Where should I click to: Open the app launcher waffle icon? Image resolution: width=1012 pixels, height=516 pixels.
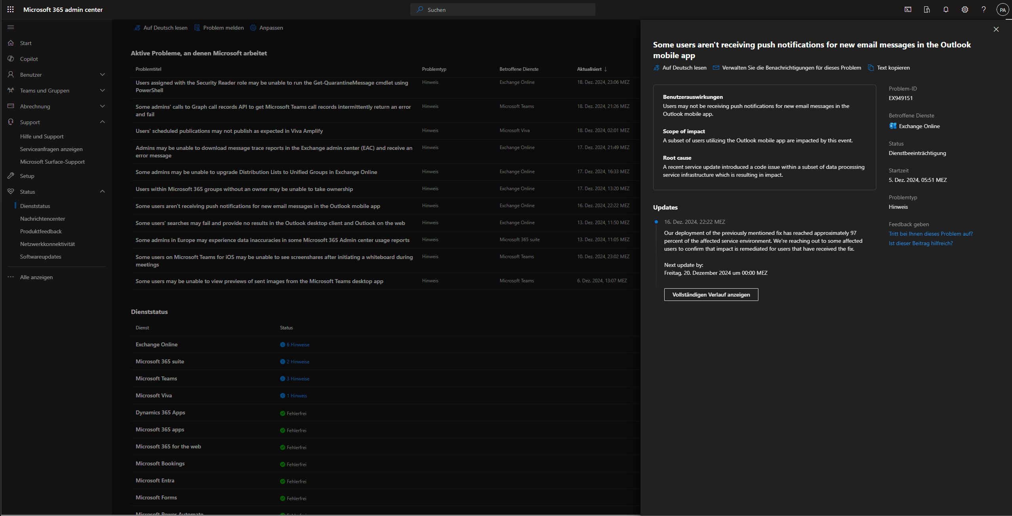(11, 9)
